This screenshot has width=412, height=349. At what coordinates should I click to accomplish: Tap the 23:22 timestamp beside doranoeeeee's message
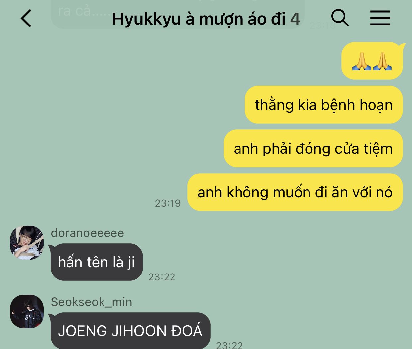point(162,277)
